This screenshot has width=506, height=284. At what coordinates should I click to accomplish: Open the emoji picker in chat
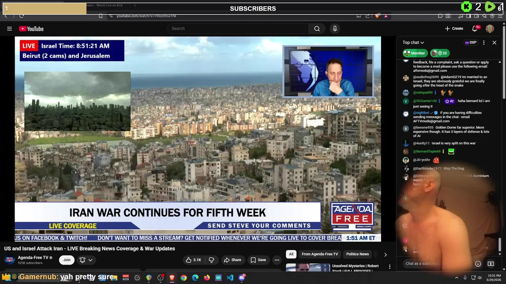coord(478,263)
